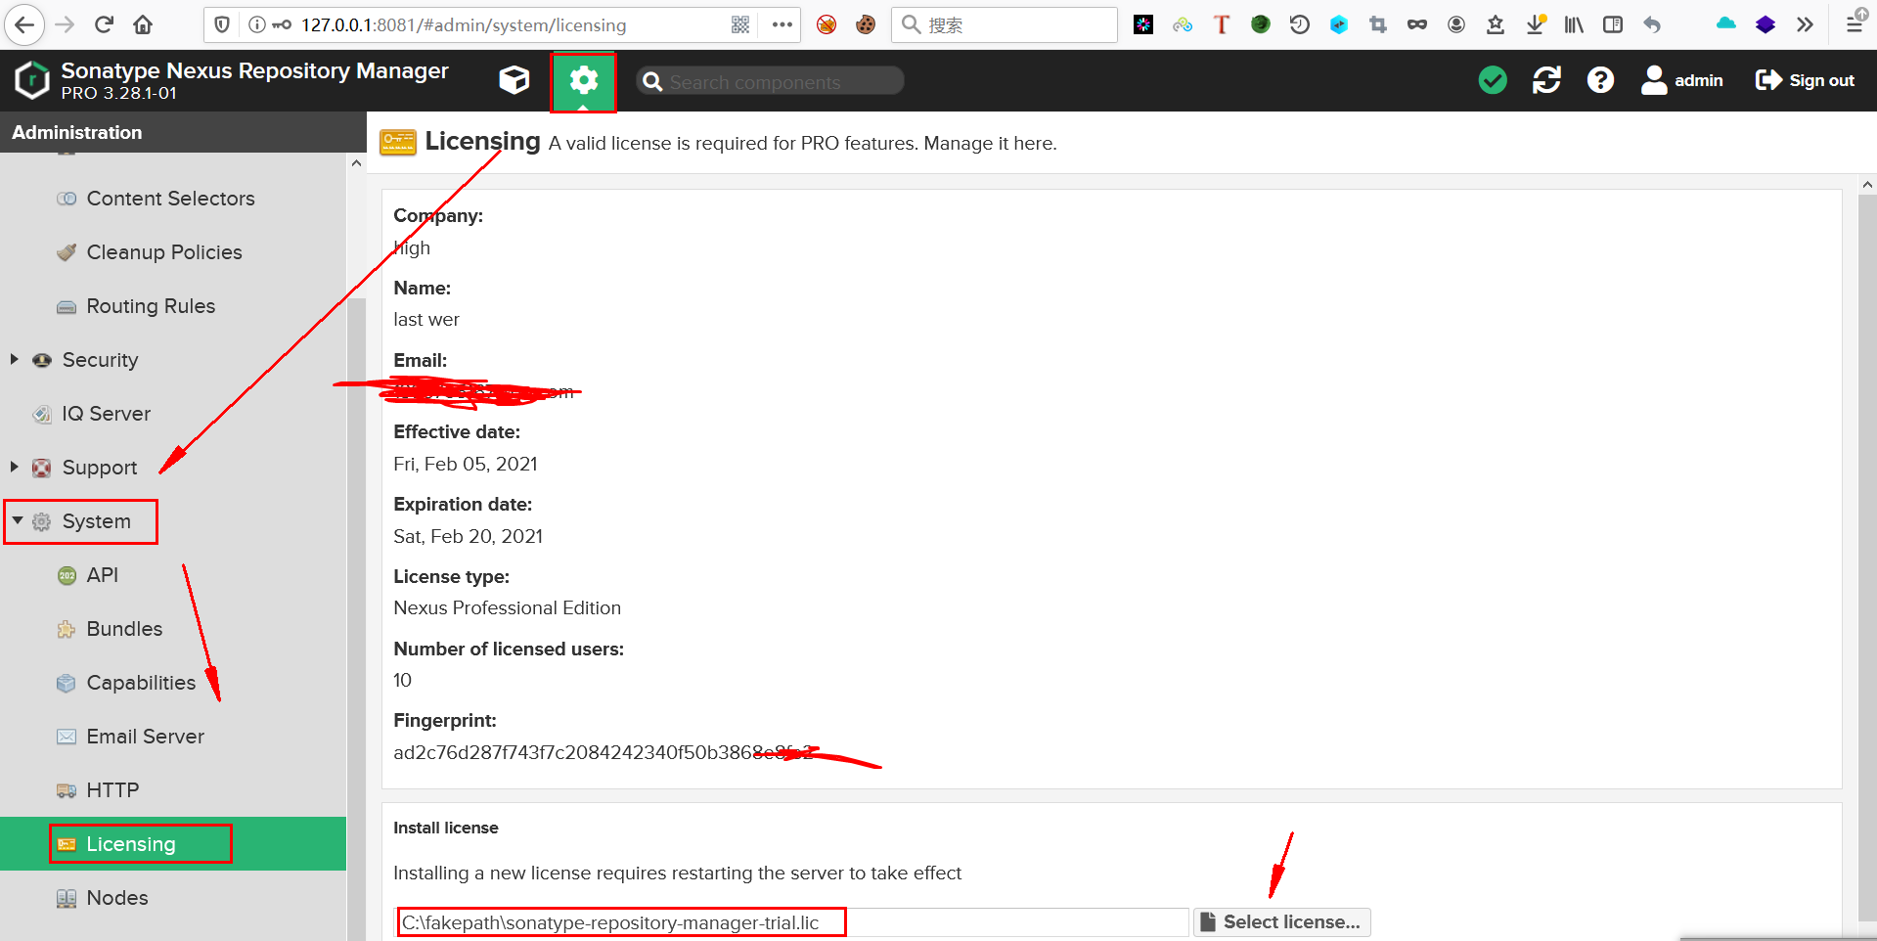Click the header refresh icon
This screenshot has height=941, width=1877.
[1545, 80]
